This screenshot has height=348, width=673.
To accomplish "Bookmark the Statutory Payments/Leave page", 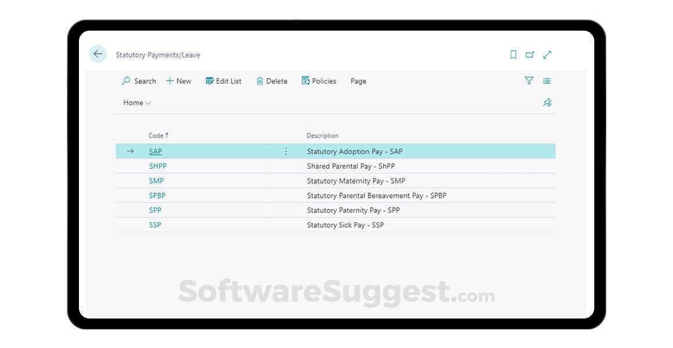I will 513,55.
